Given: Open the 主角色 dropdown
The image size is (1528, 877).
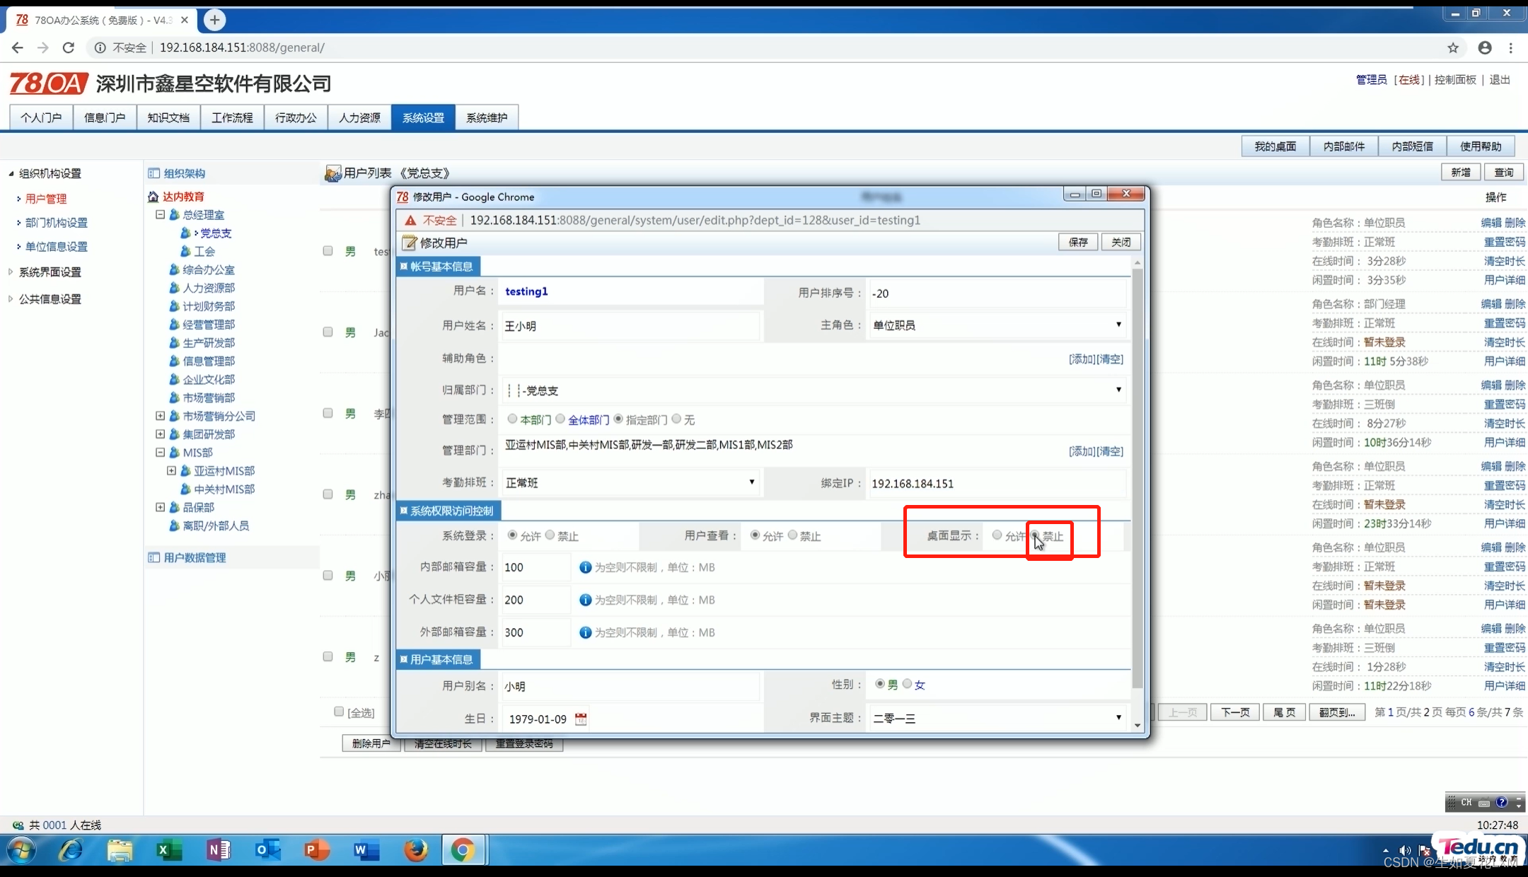Looking at the screenshot, I should pos(997,325).
